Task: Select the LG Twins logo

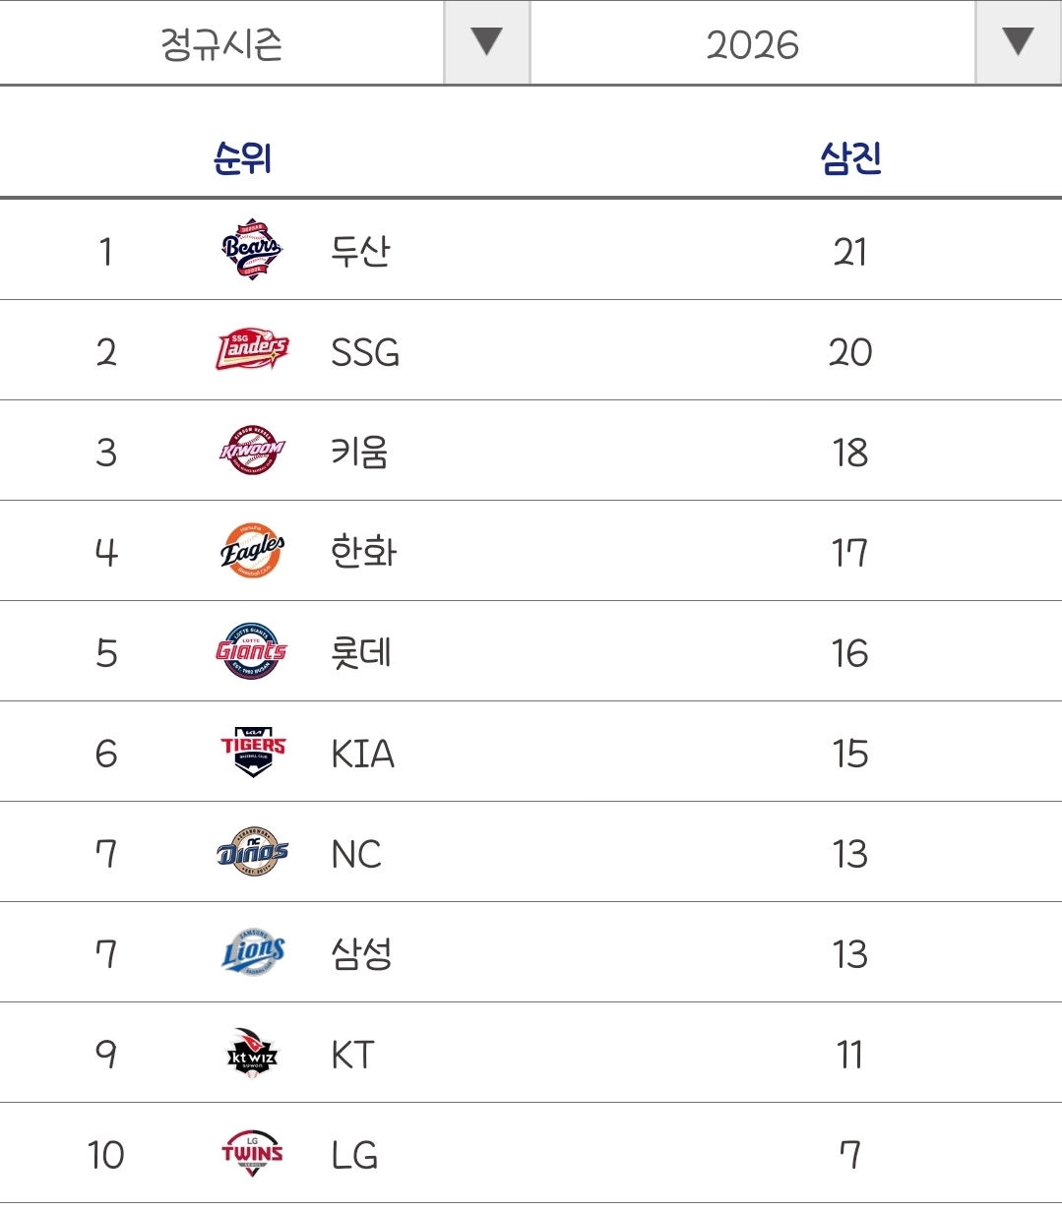Action: point(252,1154)
